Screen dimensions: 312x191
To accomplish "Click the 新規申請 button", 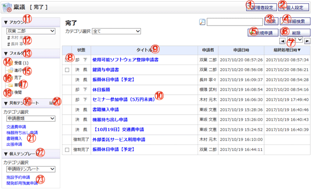I will 263,33.
